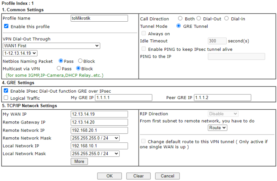Set Multicast via VPN to Pass
Screen dimensions: 277x181
point(59,68)
